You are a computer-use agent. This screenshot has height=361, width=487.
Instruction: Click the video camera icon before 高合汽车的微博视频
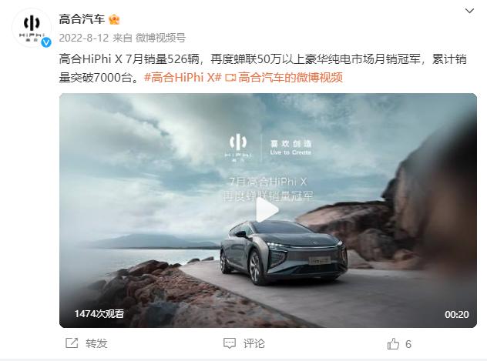point(230,78)
